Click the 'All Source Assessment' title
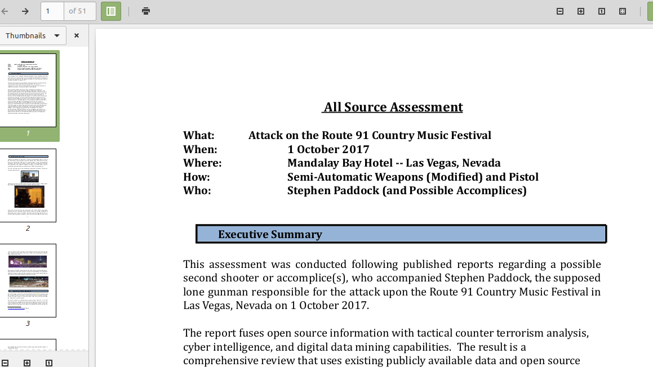This screenshot has height=367, width=653. (393, 107)
